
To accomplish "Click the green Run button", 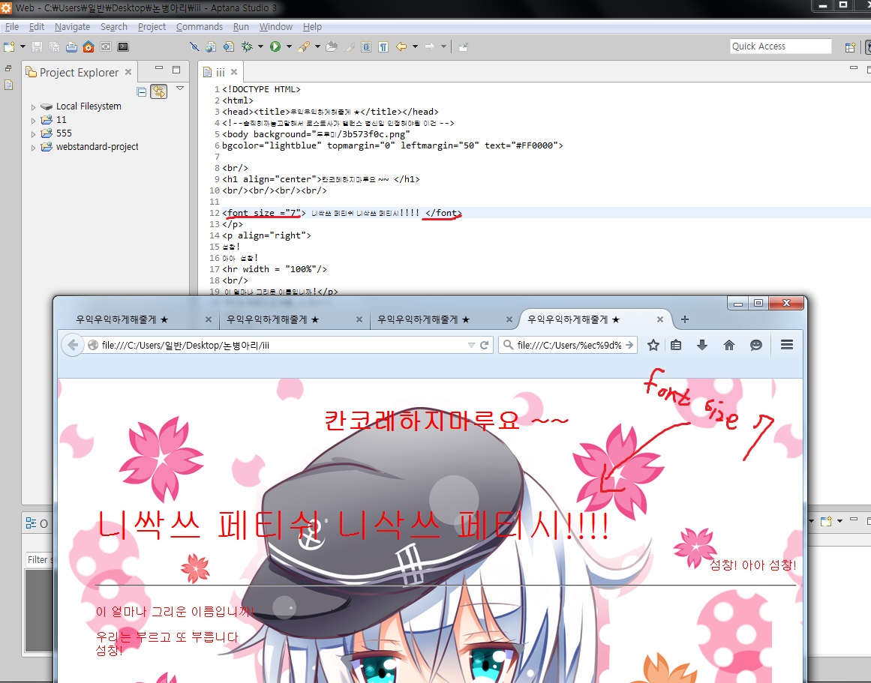I will point(275,46).
